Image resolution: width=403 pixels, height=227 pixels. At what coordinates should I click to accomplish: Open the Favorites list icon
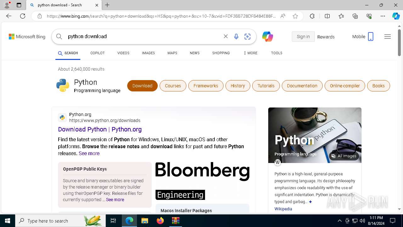(341, 16)
